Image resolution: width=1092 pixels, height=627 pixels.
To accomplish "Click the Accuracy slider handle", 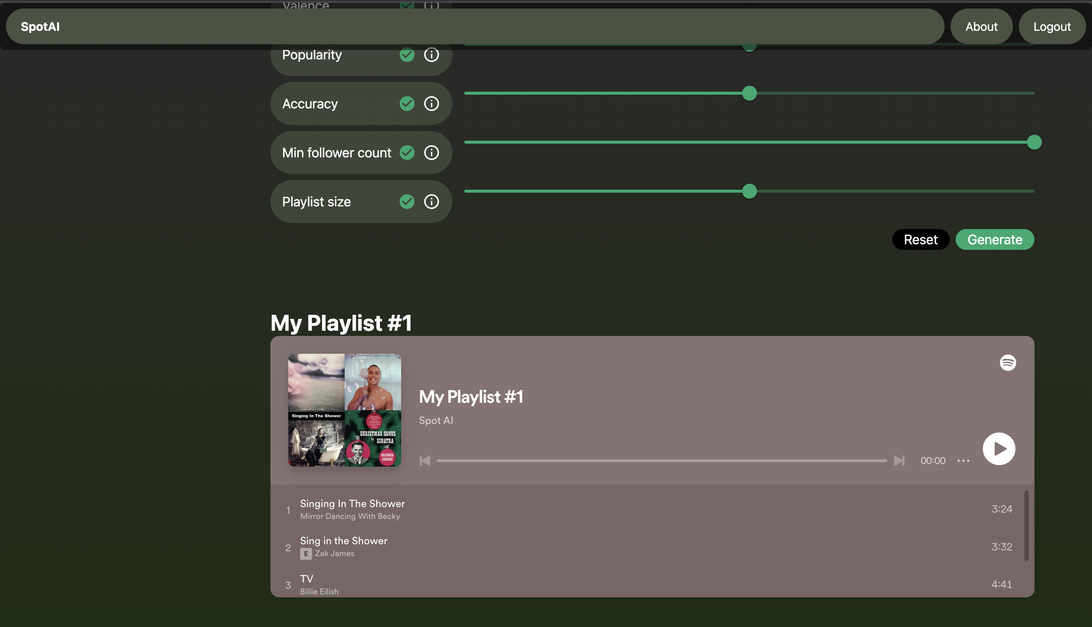I will click(x=749, y=94).
